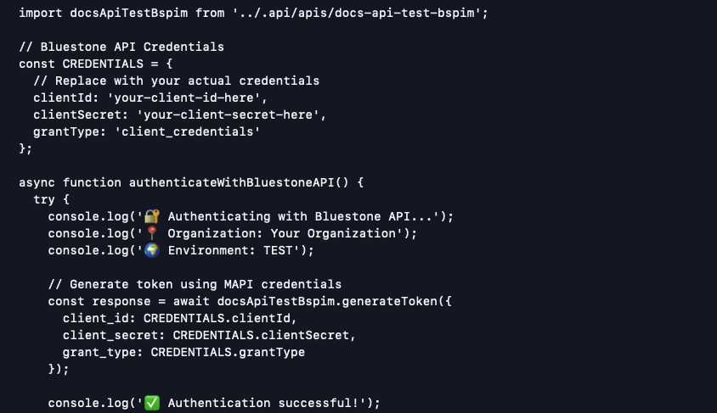
Task: Click 'Authentication successful!' log text
Action: 268,403
